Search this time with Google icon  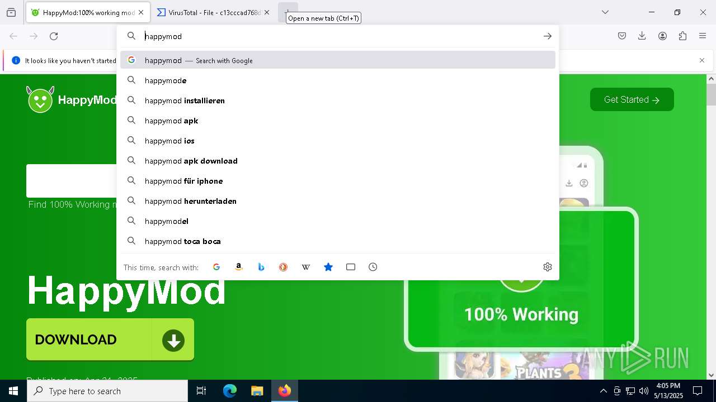(216, 267)
